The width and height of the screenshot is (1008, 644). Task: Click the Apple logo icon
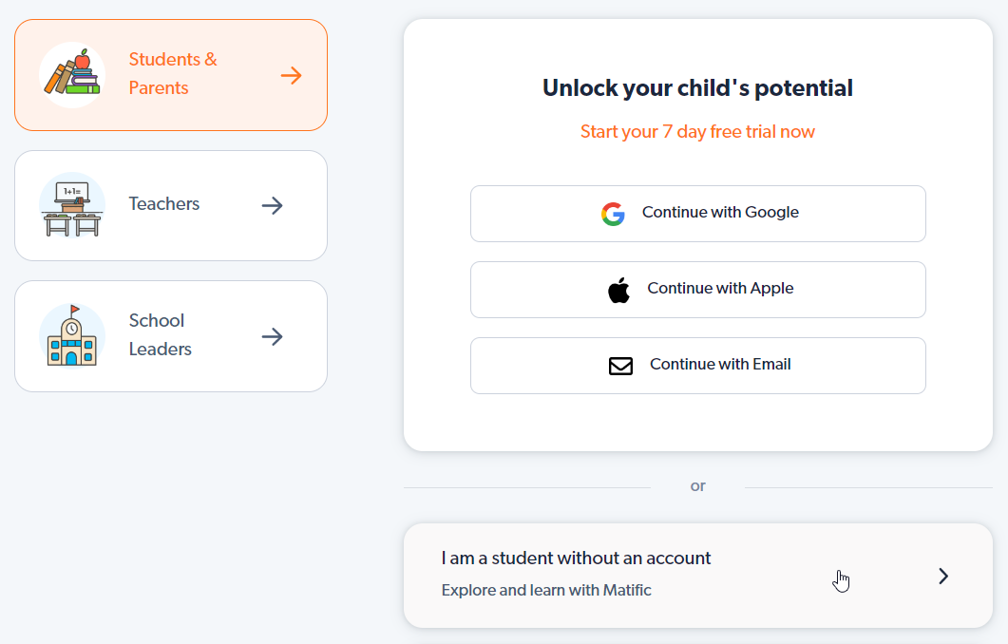click(618, 290)
